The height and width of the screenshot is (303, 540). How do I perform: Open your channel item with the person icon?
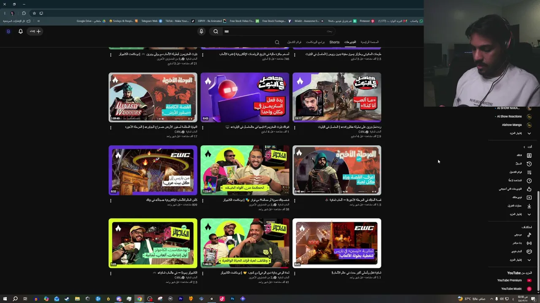[x=524, y=155]
